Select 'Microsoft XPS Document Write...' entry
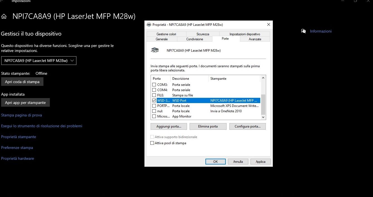 click(x=235, y=106)
